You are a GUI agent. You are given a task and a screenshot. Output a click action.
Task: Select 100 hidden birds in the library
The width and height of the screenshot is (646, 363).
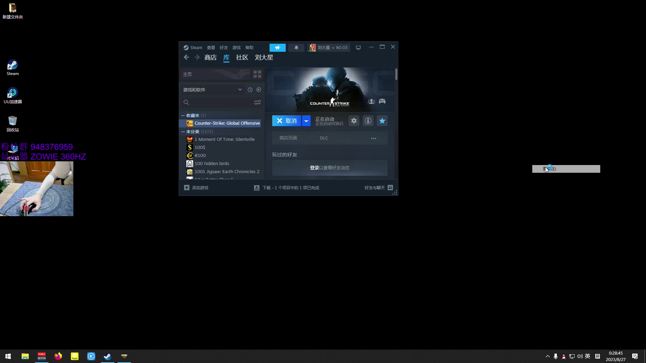(x=220, y=164)
